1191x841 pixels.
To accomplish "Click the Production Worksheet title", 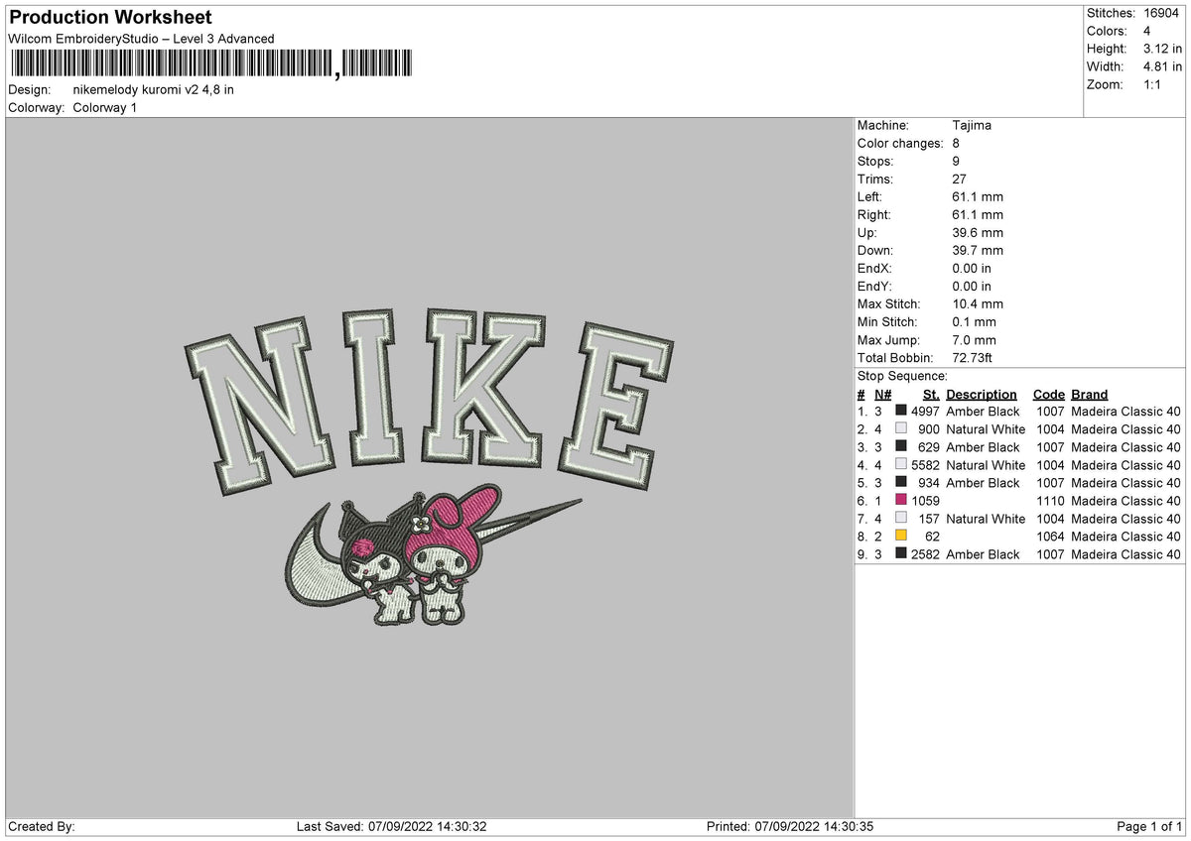I will coord(110,18).
